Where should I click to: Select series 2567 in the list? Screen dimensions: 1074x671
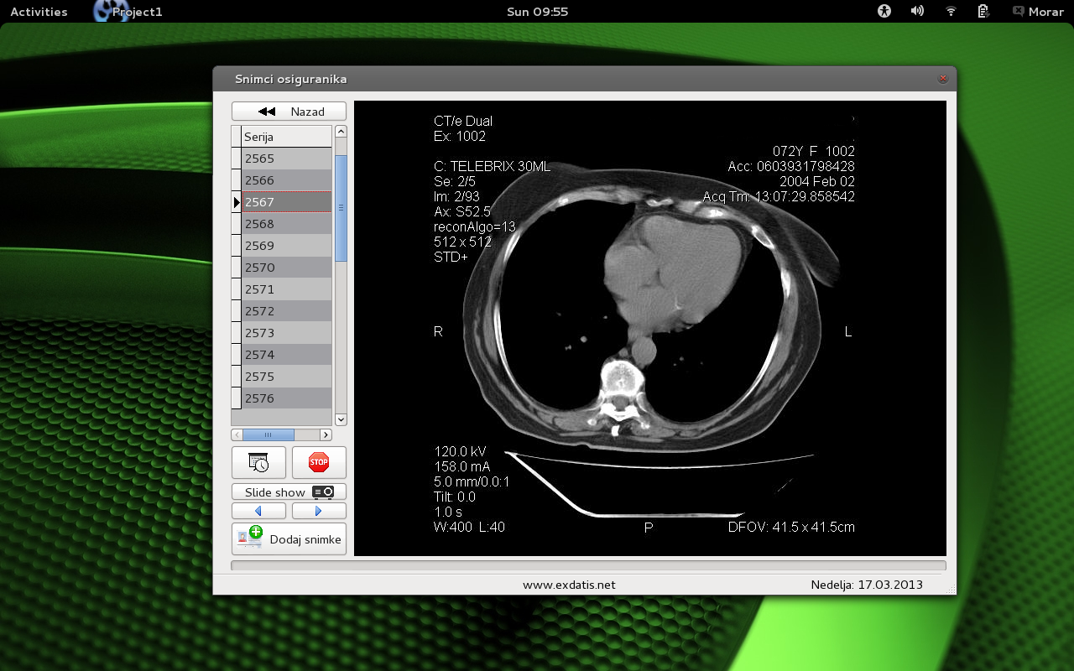287,202
